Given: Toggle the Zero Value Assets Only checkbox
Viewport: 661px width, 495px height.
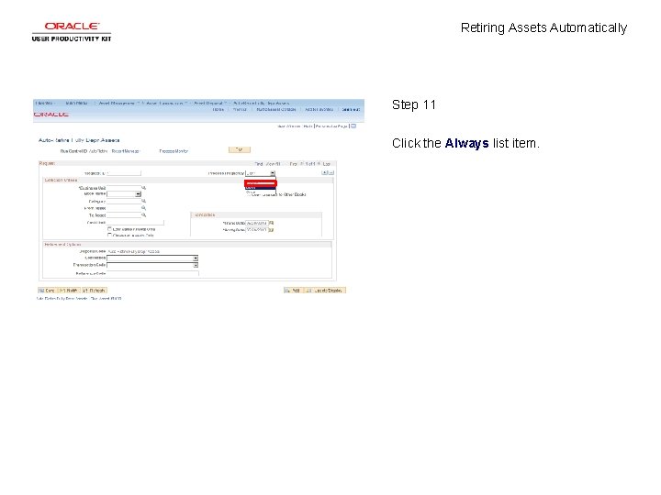Looking at the screenshot, I should click(x=109, y=229).
